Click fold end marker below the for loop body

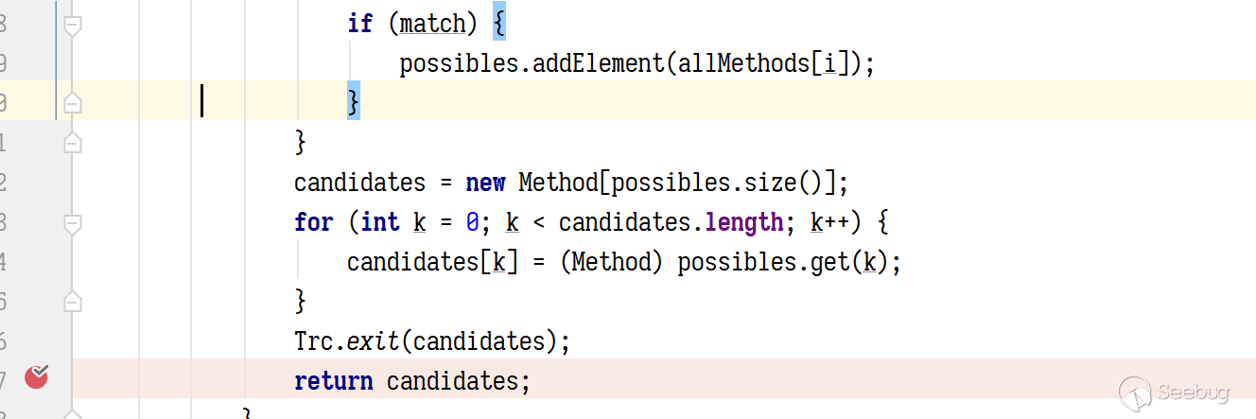pos(72,302)
